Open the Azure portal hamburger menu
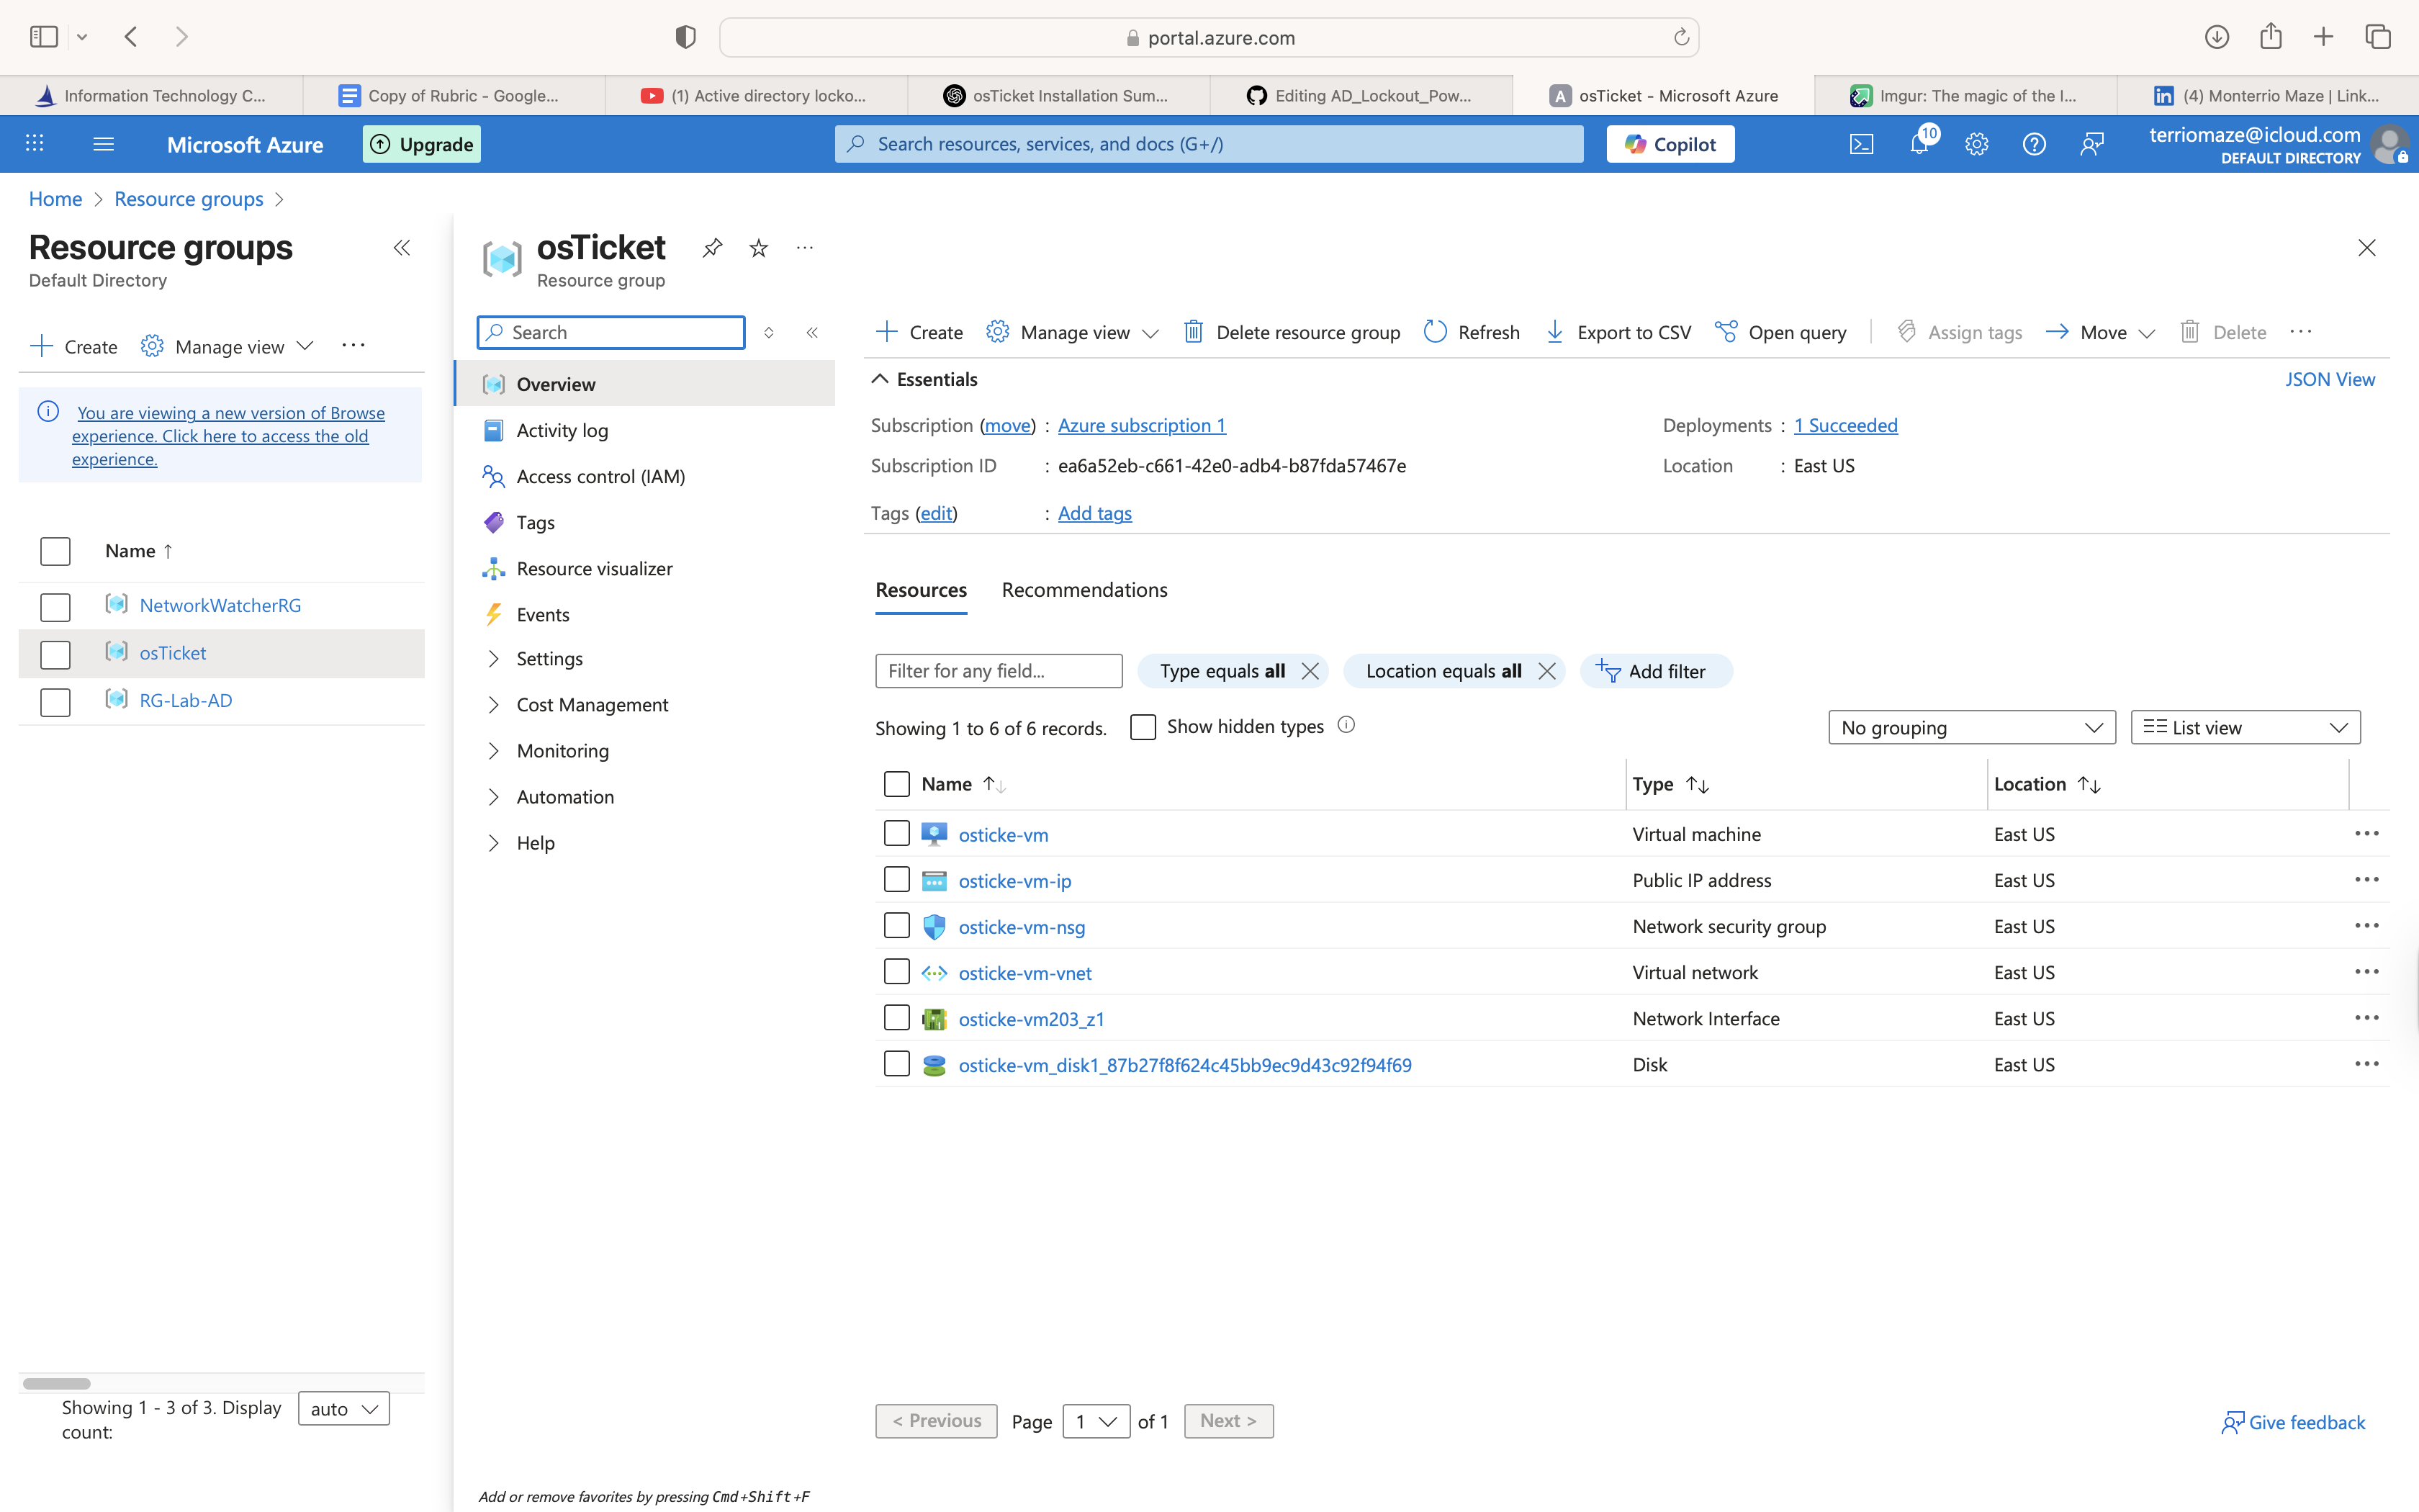Image resolution: width=2419 pixels, height=1512 pixels. point(103,144)
